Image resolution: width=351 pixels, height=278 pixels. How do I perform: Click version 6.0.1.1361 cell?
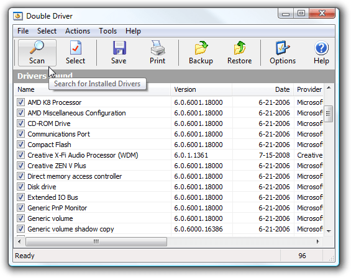pyautogui.click(x=191, y=155)
